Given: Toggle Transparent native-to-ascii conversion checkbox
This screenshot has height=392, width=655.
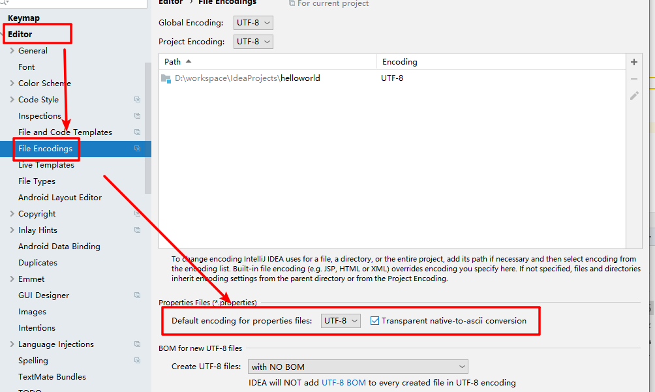Looking at the screenshot, I should point(374,321).
